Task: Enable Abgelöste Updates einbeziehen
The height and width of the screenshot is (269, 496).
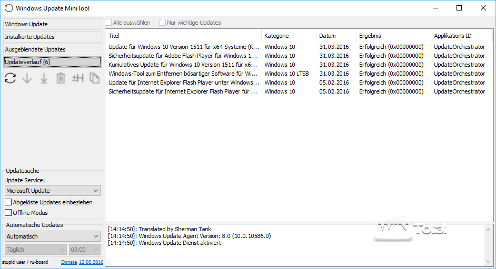Action: coord(8,202)
